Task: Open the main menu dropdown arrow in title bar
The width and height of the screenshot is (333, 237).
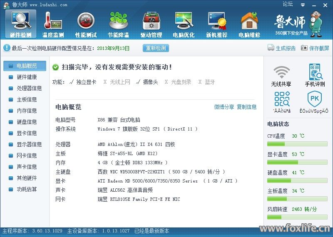Action: point(303,5)
